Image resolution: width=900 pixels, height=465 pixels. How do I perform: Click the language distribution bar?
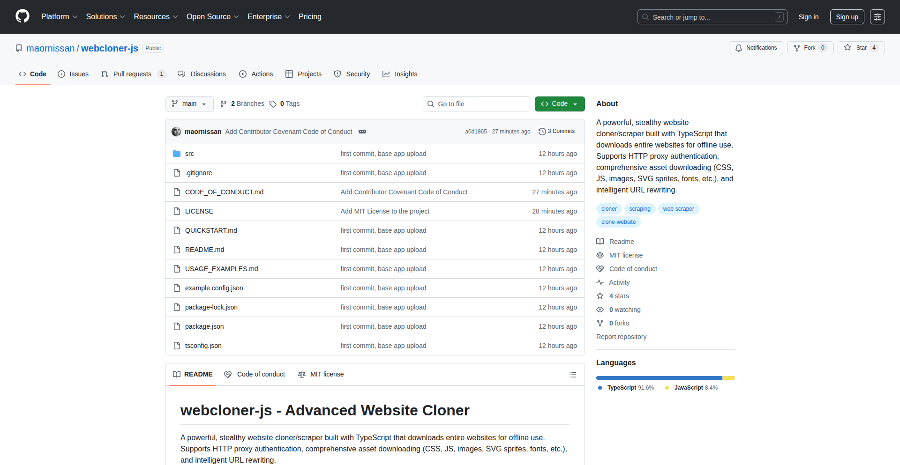tap(665, 378)
